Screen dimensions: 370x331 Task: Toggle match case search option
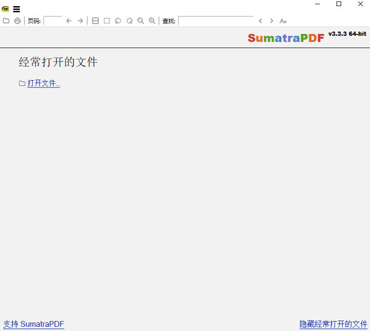(283, 21)
